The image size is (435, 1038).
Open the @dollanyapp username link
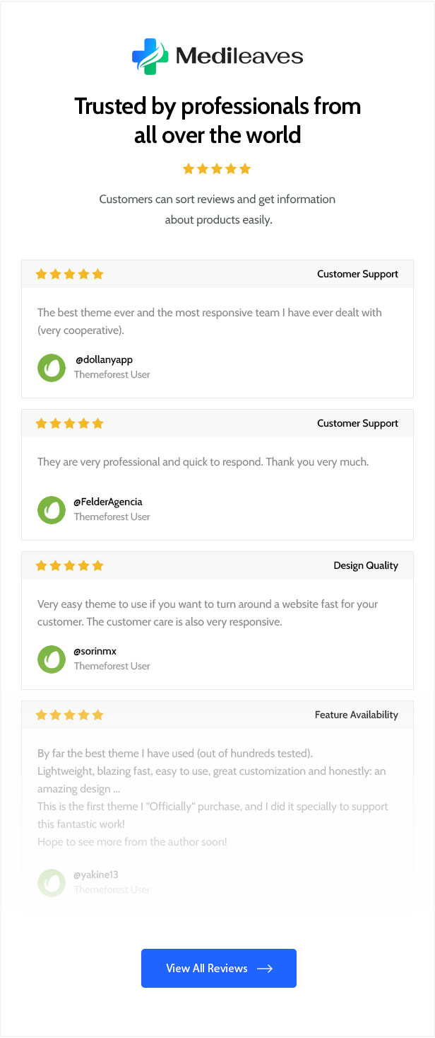point(104,359)
